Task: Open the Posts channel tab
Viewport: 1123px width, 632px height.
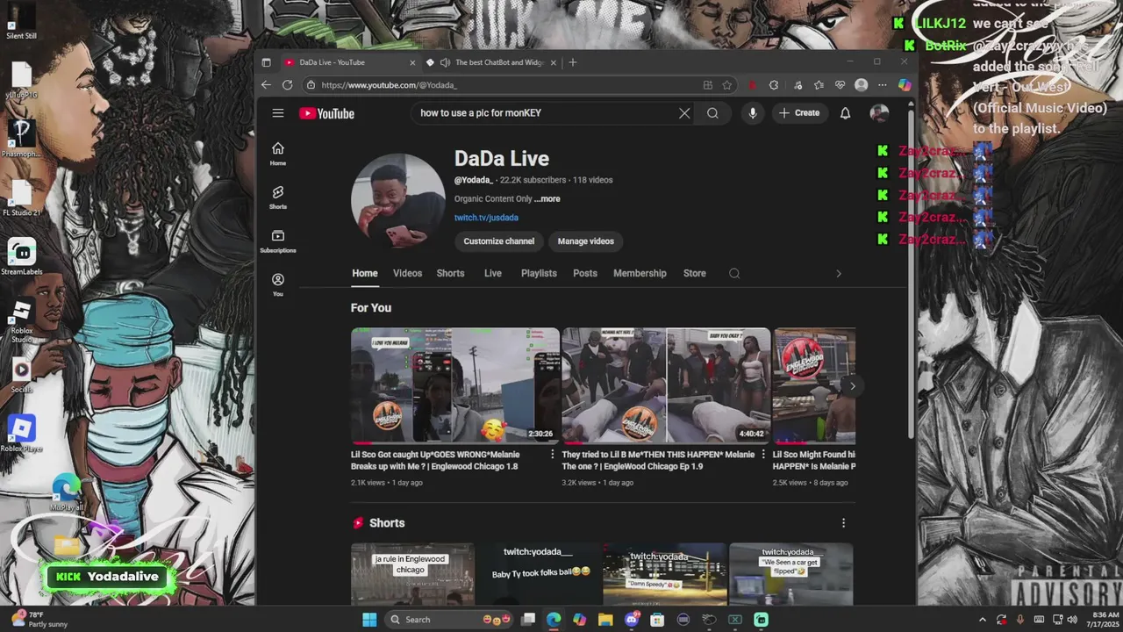Action: [585, 273]
